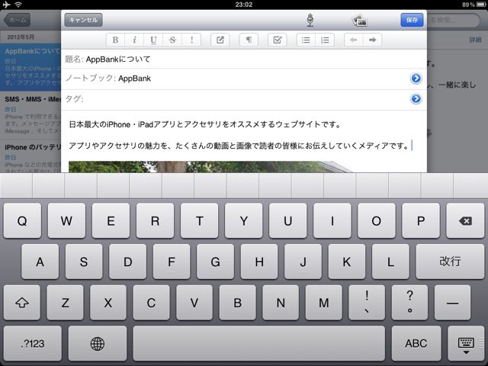
Task: Tap the 改行 return key
Action: (450, 262)
